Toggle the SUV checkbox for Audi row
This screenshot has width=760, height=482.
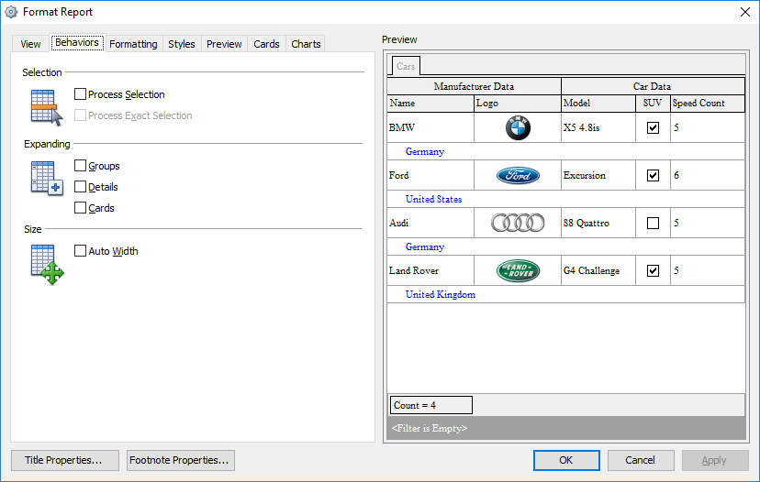[x=653, y=223]
